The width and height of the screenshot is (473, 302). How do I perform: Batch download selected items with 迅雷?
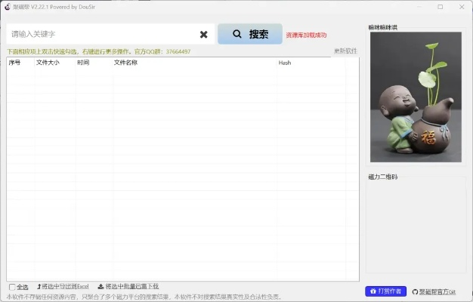click(128, 287)
